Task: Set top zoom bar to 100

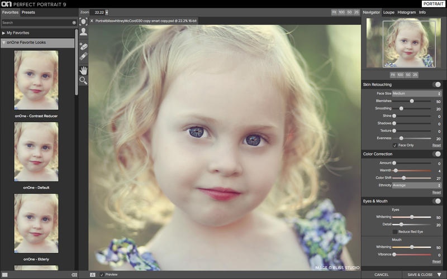Action: [x=341, y=12]
